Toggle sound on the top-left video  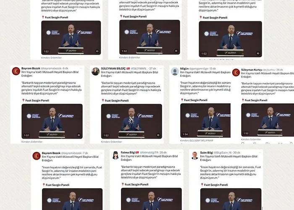point(97,51)
